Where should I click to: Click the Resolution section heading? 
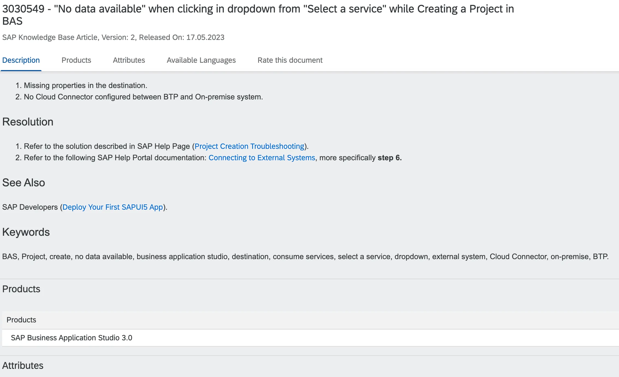tap(28, 122)
